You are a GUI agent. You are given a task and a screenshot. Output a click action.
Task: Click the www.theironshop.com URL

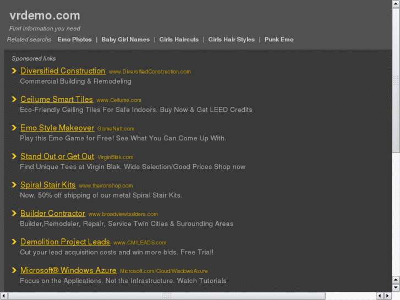click(x=106, y=186)
